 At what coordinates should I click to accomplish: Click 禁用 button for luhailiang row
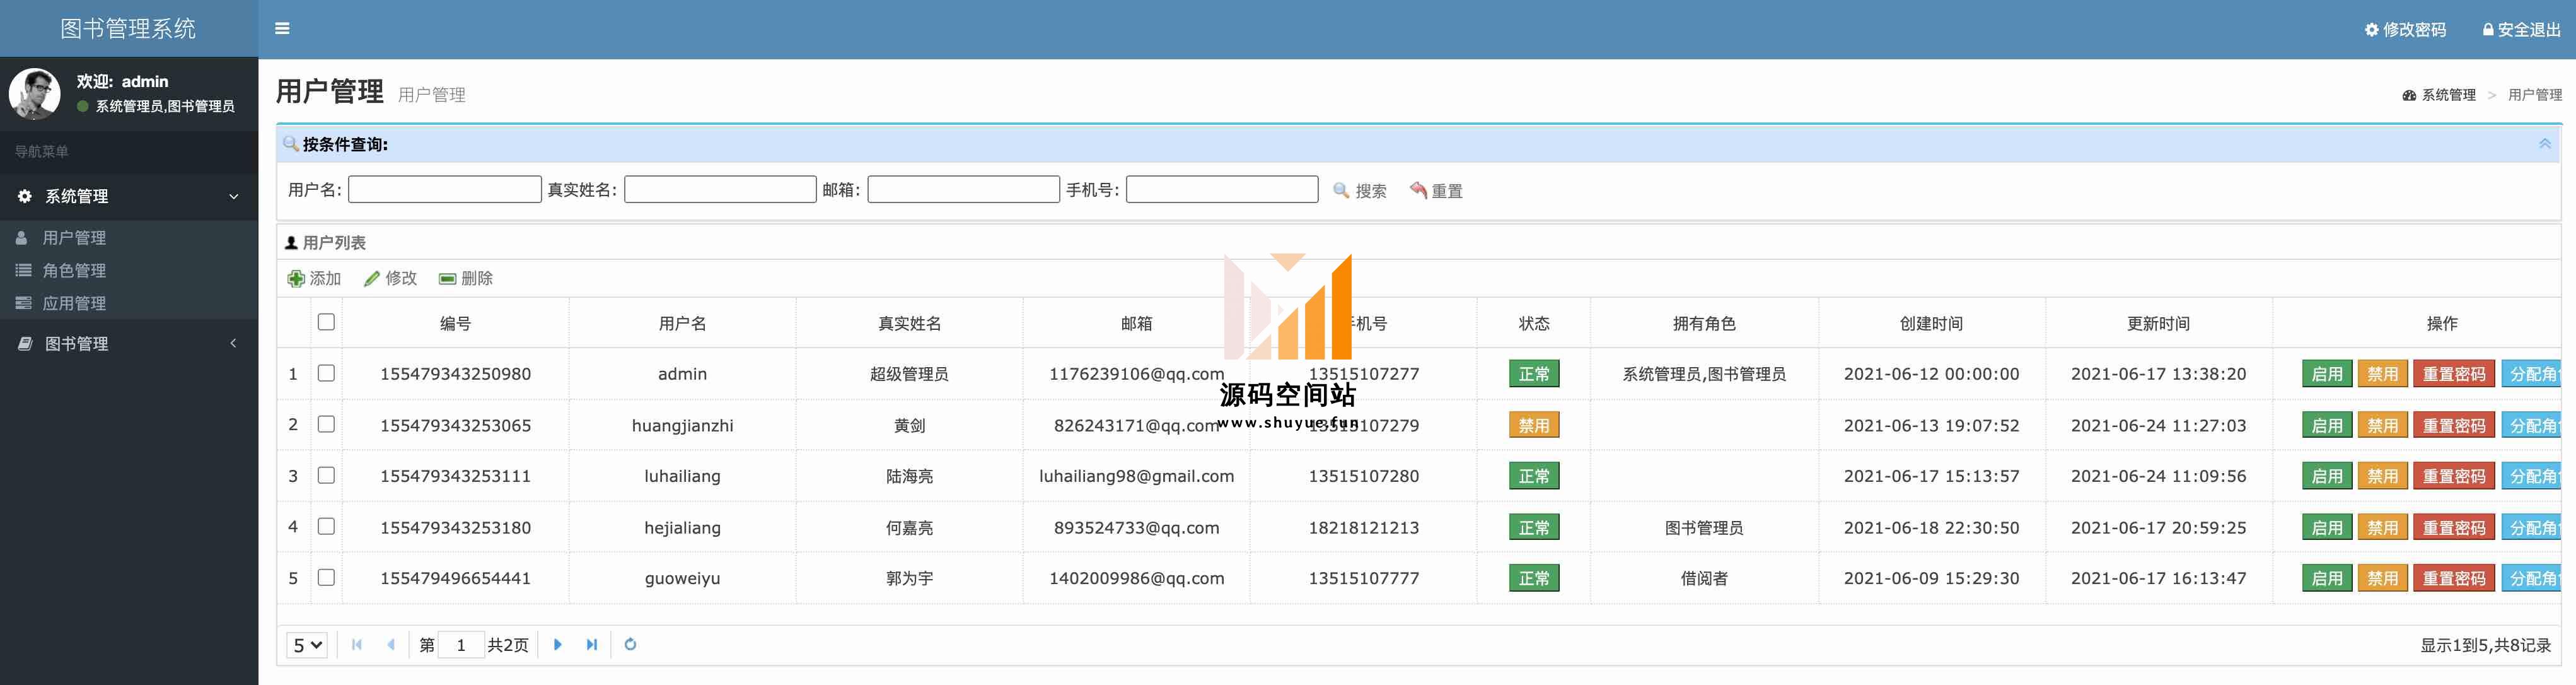pyautogui.click(x=2382, y=476)
